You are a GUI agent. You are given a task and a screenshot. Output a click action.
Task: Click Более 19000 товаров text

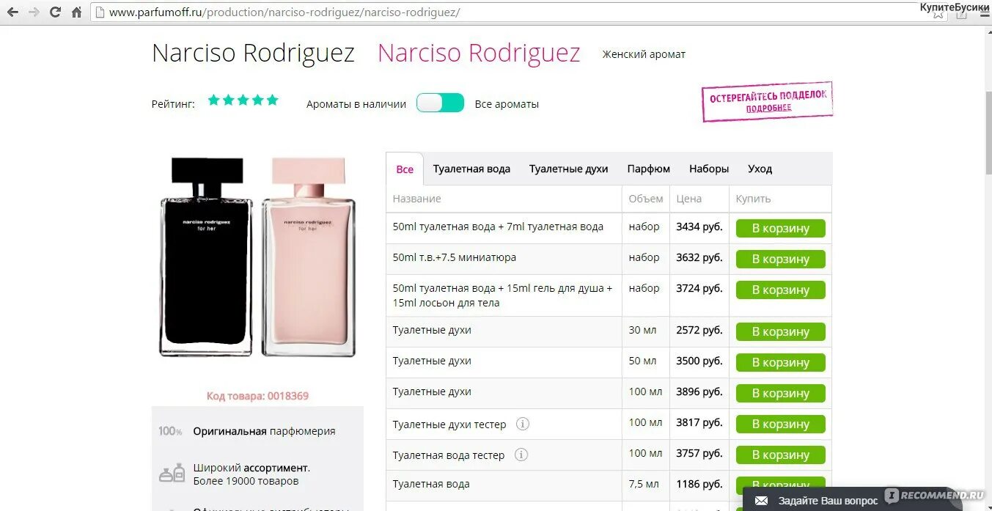(x=246, y=482)
